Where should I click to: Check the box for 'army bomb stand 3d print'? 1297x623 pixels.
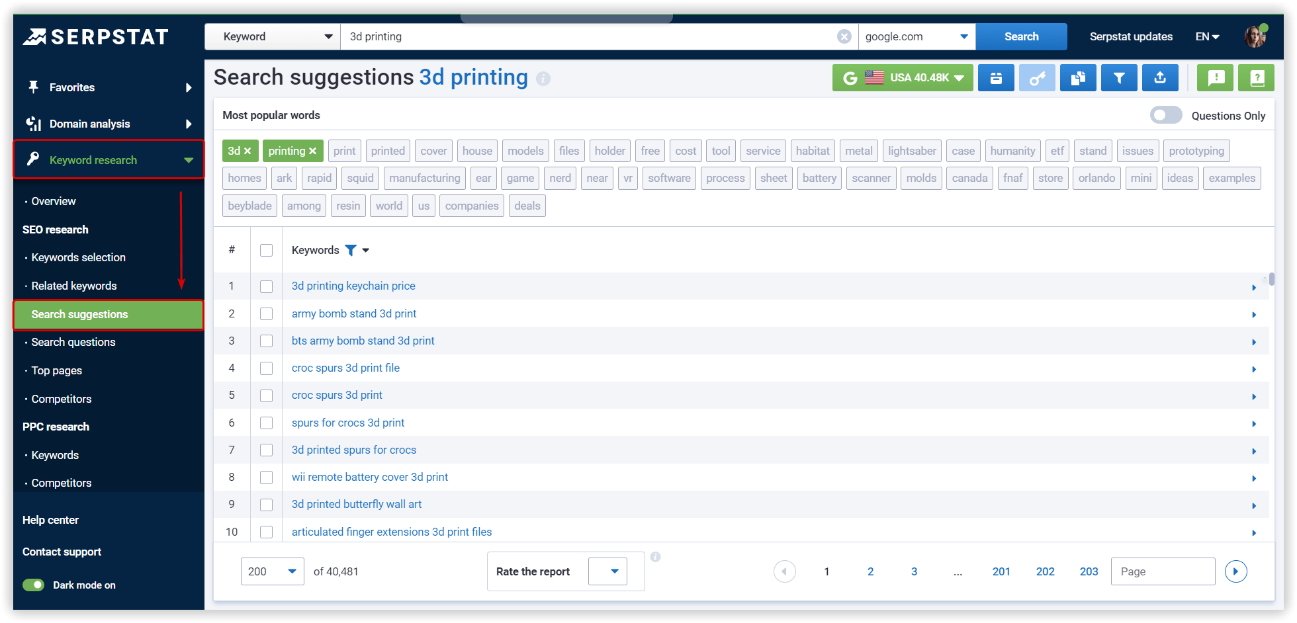(x=266, y=313)
